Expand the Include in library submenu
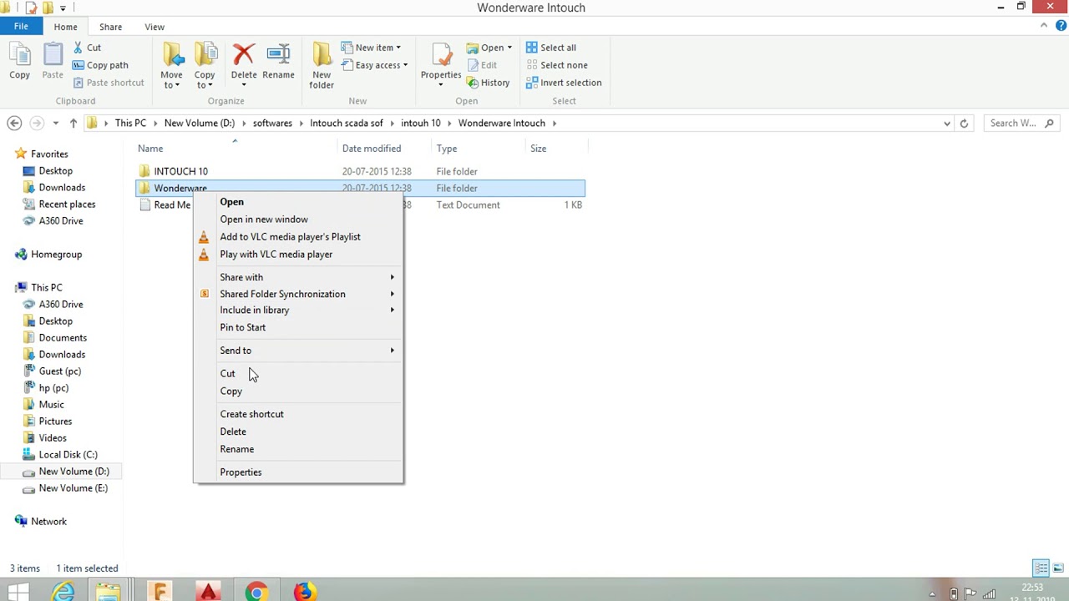Viewport: 1069px width, 601px height. tap(298, 311)
